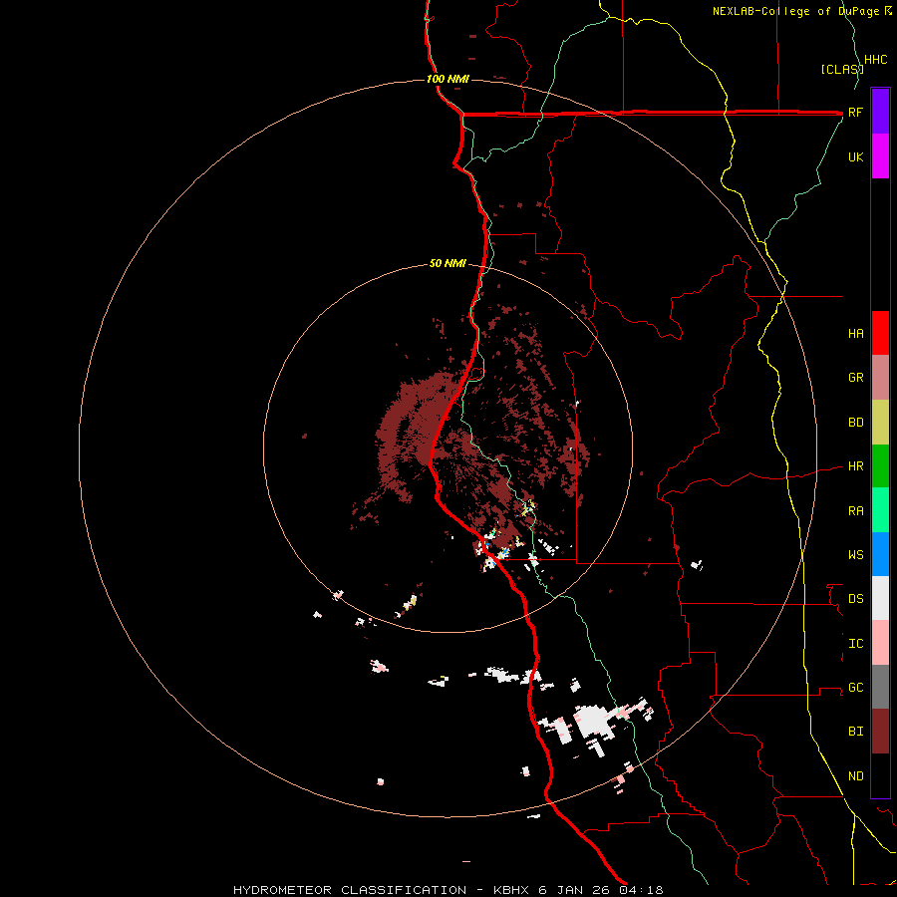
Task: Click the WS legend label
Action: click(855, 555)
